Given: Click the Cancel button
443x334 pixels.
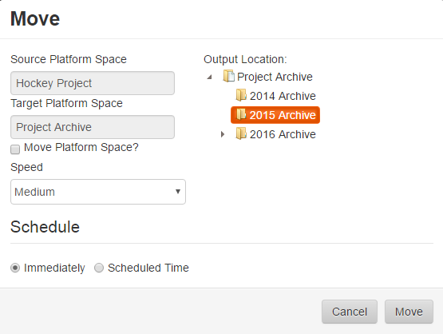Looking at the screenshot, I should 350,312.
